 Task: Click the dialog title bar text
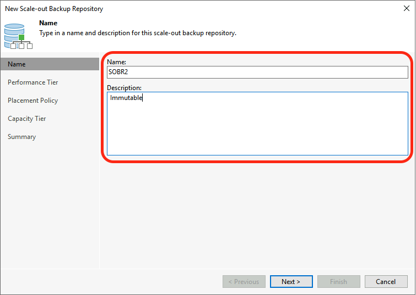click(54, 9)
